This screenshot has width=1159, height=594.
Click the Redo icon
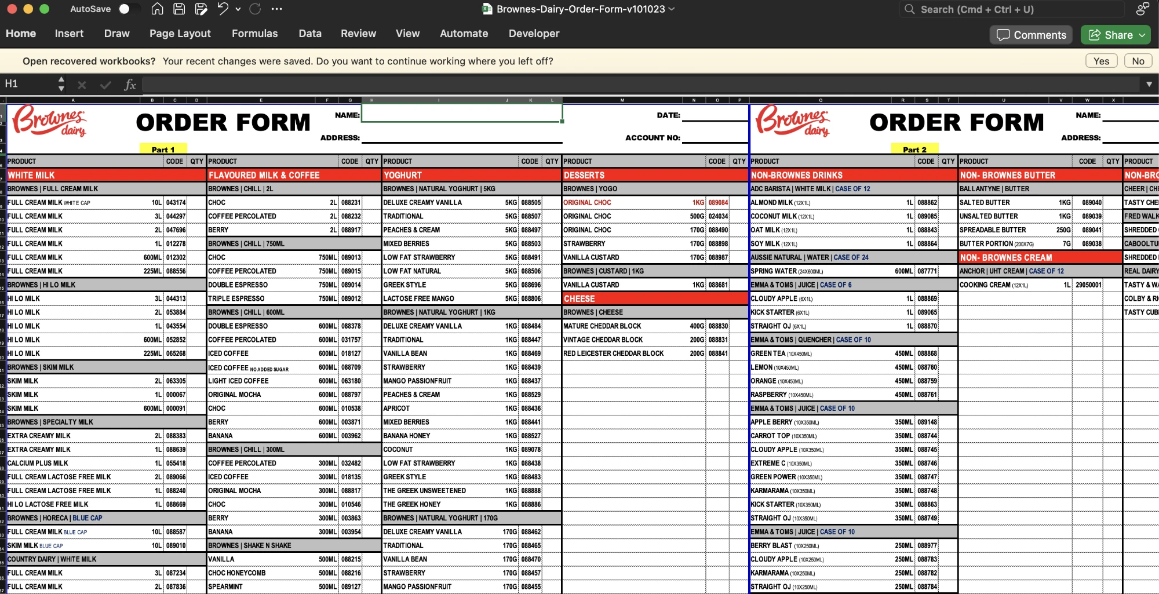point(255,9)
